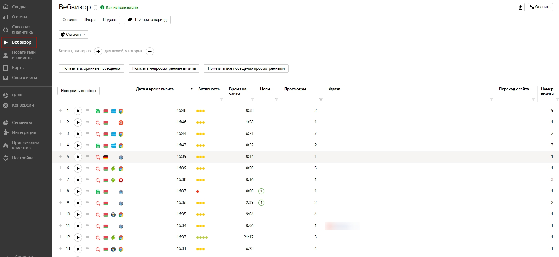
Task: Open filter for Активность column
Action: tap(222, 100)
